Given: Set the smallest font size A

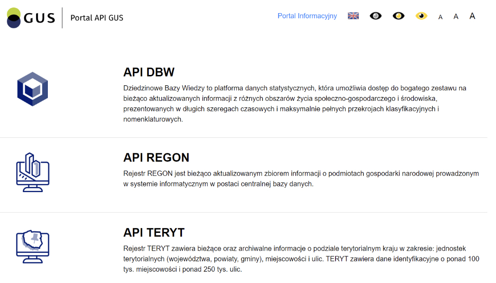Looking at the screenshot, I should click(x=440, y=17).
